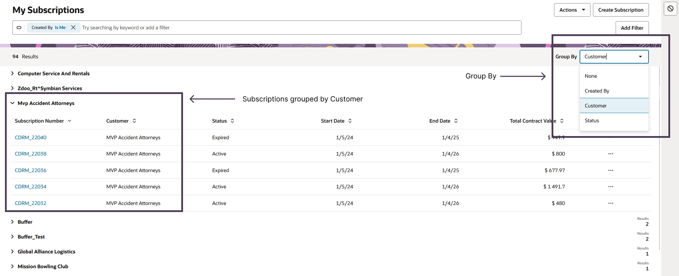Open the Actions dropdown button
Image resolution: width=679 pixels, height=276 pixels.
coord(572,10)
